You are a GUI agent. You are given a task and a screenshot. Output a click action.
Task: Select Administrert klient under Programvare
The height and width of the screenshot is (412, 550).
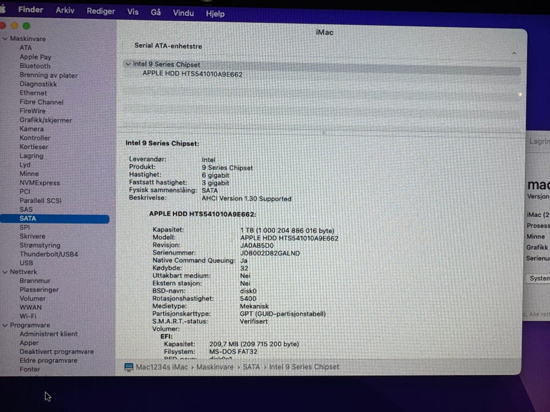pos(48,334)
